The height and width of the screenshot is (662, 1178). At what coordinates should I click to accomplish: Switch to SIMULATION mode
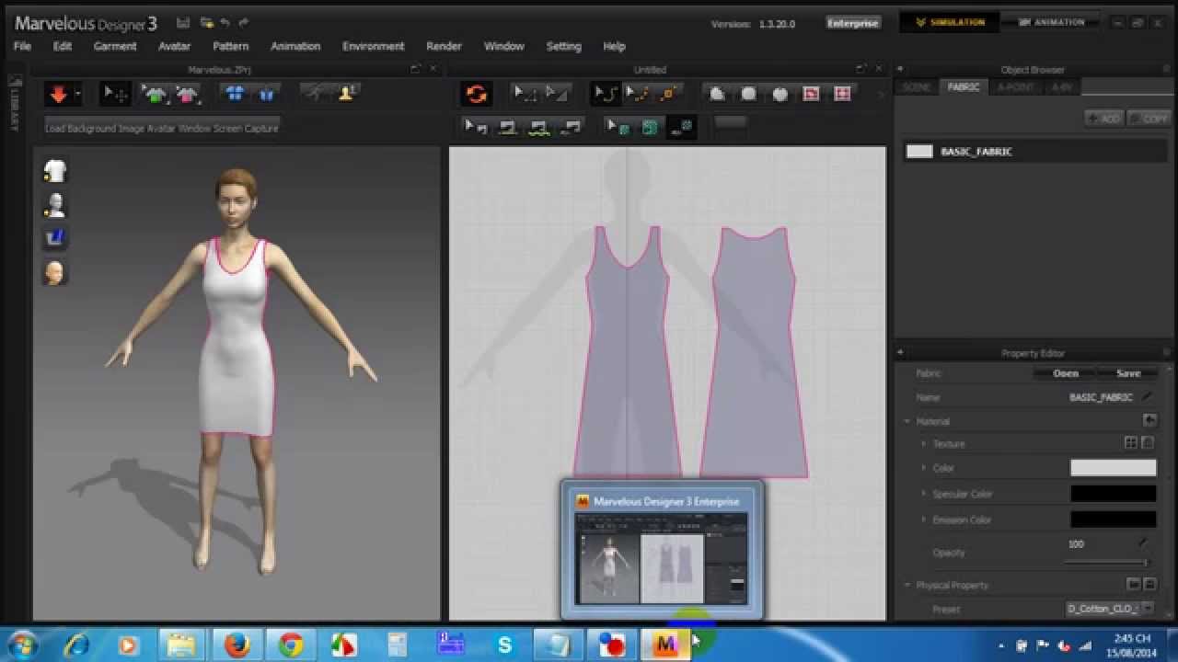(949, 22)
